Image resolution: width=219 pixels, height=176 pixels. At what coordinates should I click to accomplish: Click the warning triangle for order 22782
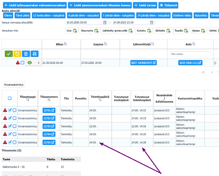pos(5,118)
